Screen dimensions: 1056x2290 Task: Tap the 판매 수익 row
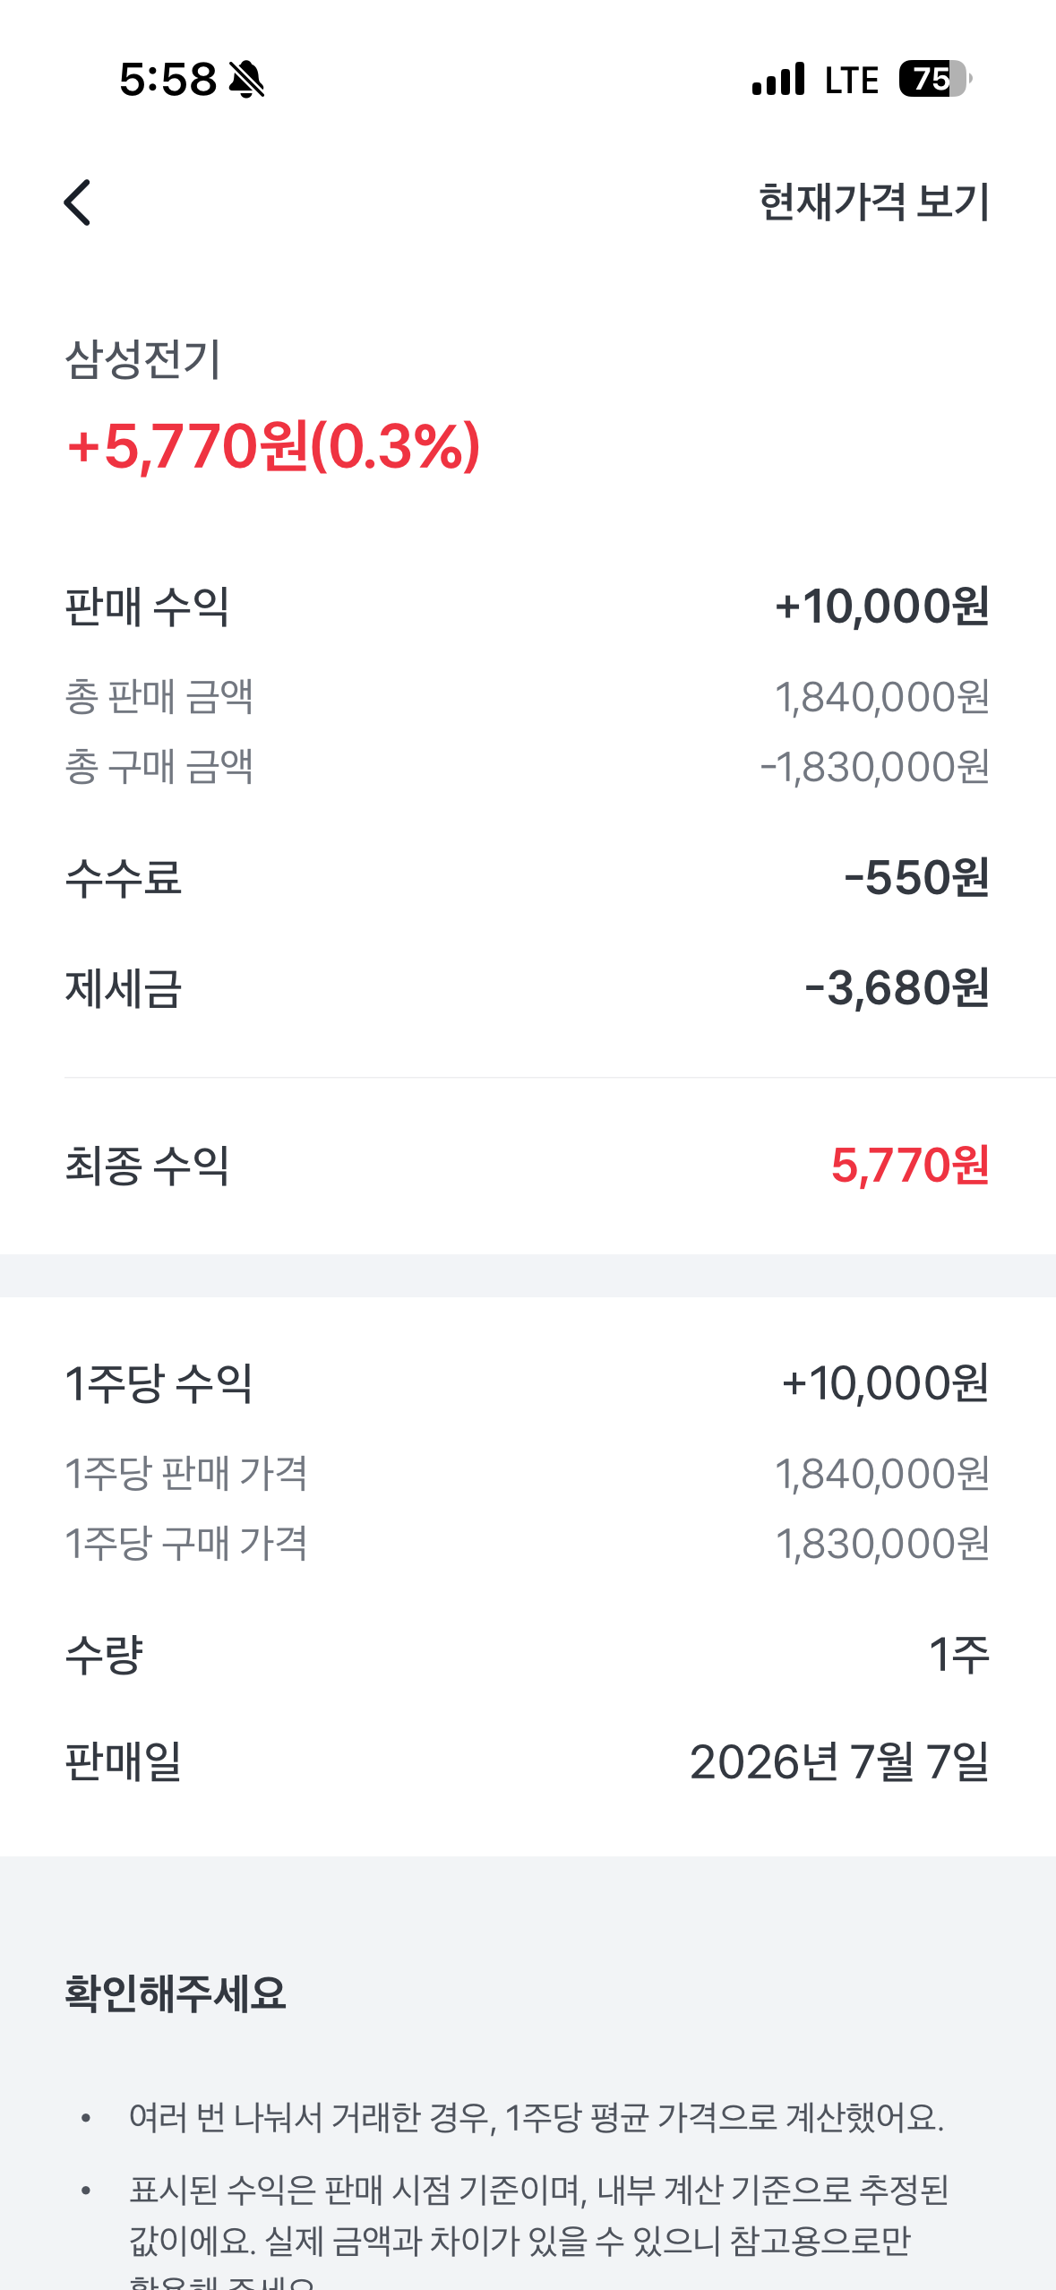tap(528, 607)
